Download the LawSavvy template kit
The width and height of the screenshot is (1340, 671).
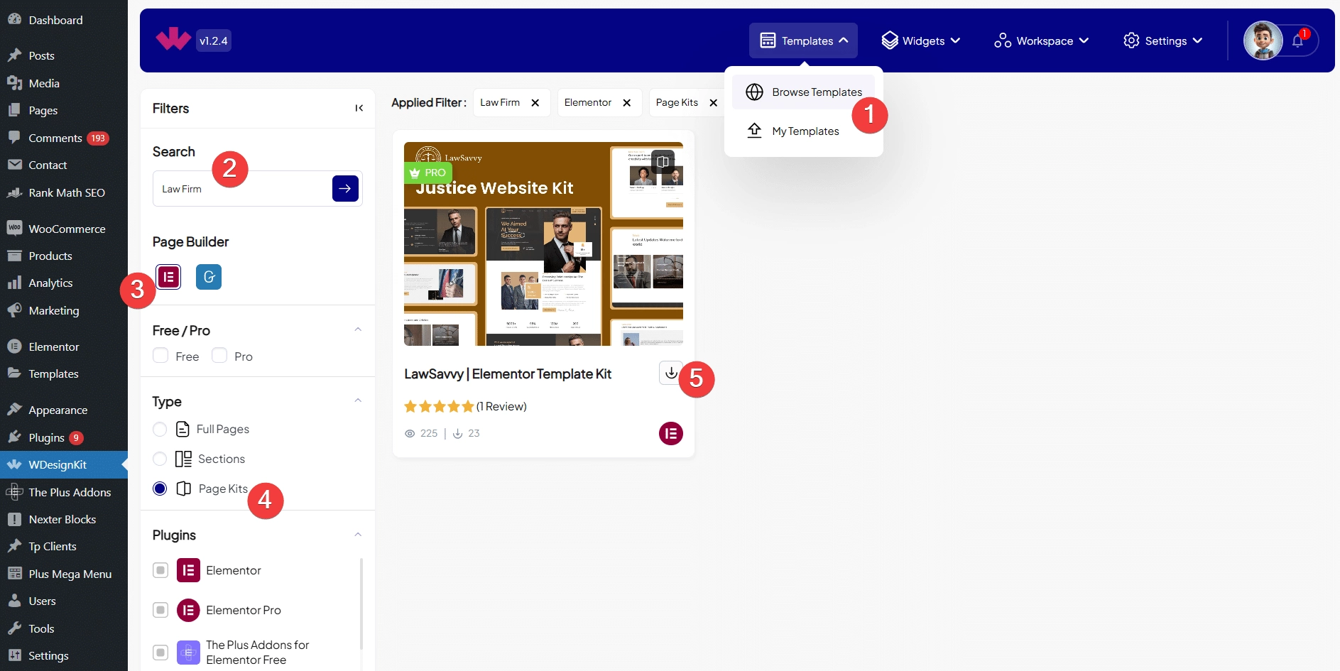[x=670, y=373]
